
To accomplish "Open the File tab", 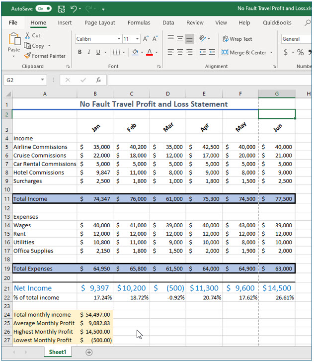I will point(13,23).
